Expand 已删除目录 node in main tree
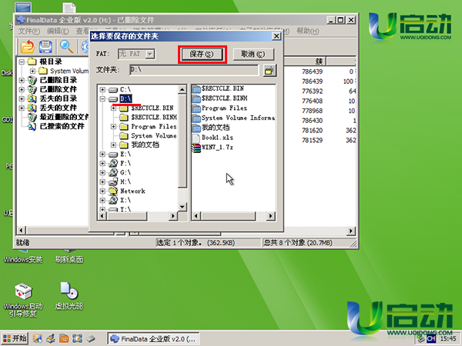The image size is (462, 346). click(x=22, y=80)
